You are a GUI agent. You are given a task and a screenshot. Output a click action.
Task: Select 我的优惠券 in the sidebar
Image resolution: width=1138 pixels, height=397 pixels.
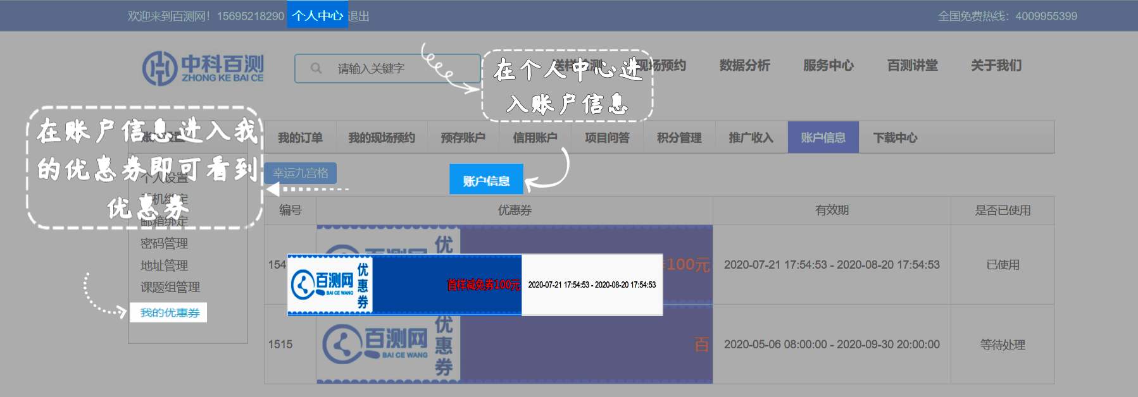(169, 312)
